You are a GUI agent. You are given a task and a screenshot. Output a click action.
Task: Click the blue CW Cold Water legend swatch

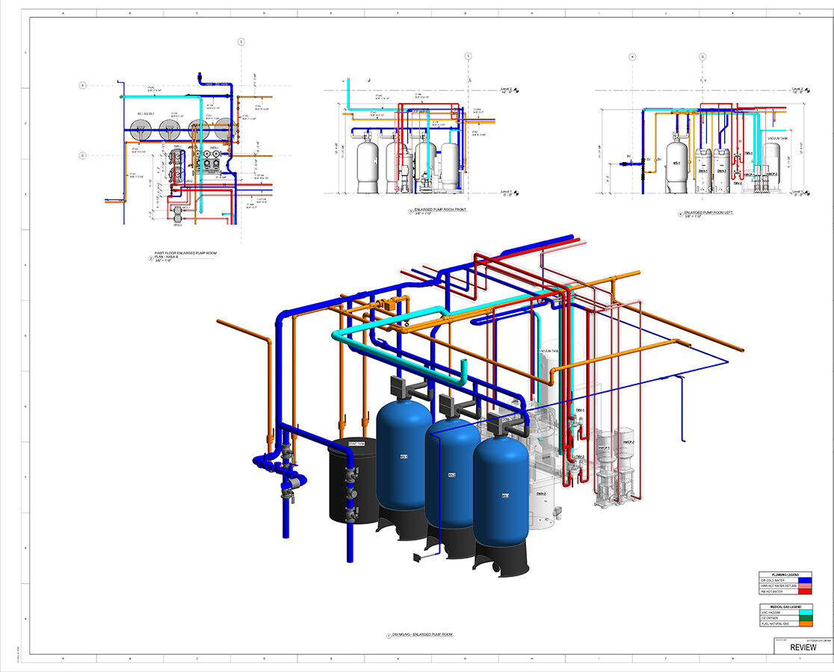point(804,579)
